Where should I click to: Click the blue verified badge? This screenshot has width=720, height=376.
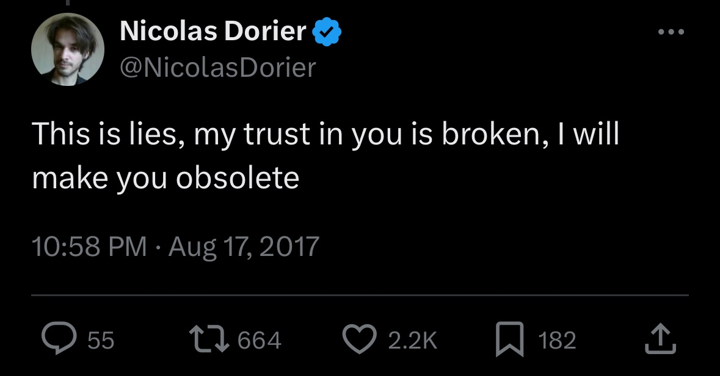click(327, 32)
